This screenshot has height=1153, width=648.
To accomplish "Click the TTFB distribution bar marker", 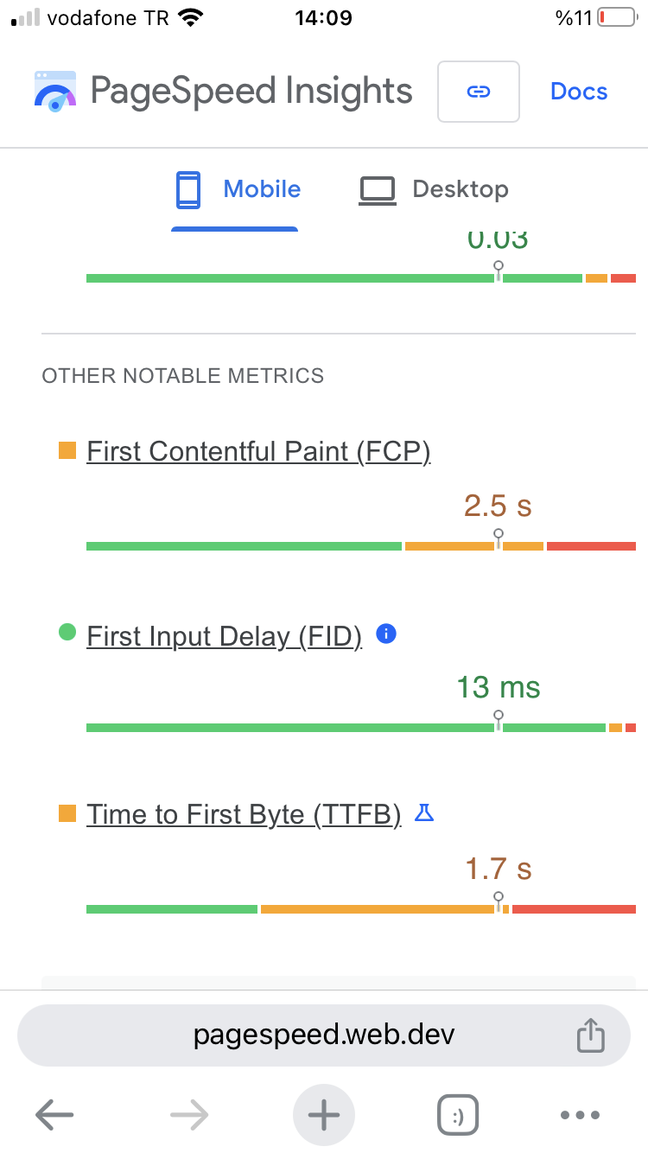I will click(x=499, y=901).
